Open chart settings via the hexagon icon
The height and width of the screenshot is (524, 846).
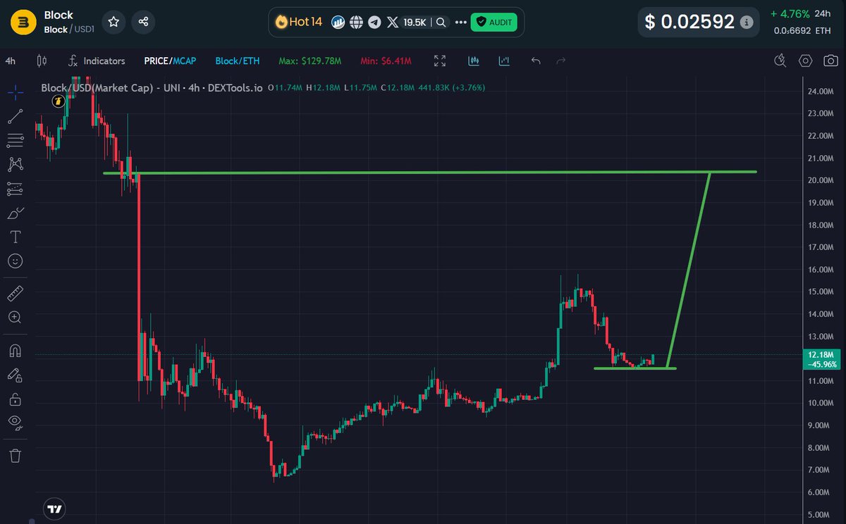(x=804, y=61)
